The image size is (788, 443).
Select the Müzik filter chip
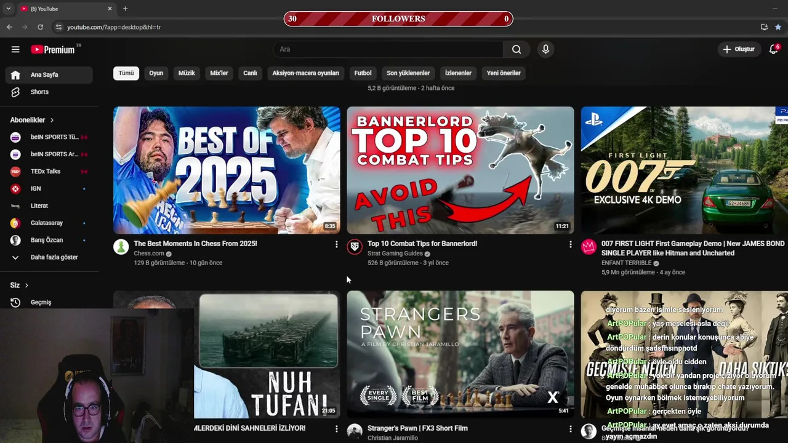click(x=187, y=73)
